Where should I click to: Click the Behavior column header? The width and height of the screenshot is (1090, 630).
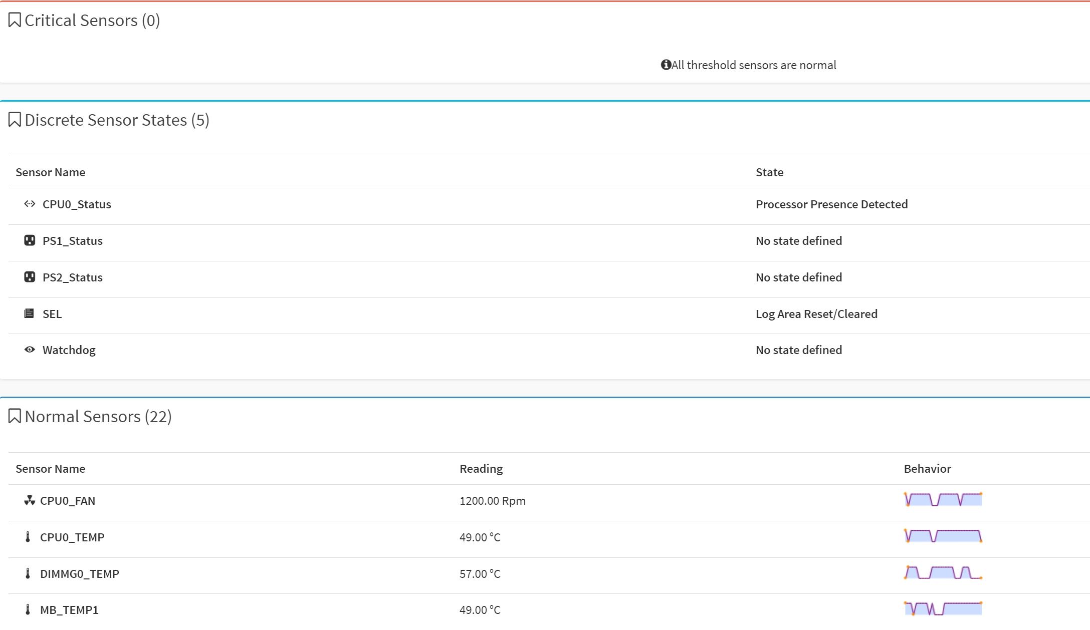tap(927, 469)
